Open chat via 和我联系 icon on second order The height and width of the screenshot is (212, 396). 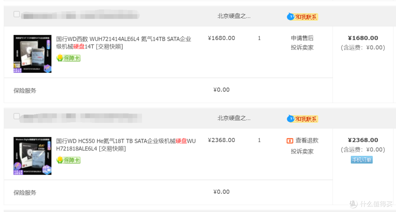[x=302, y=118]
